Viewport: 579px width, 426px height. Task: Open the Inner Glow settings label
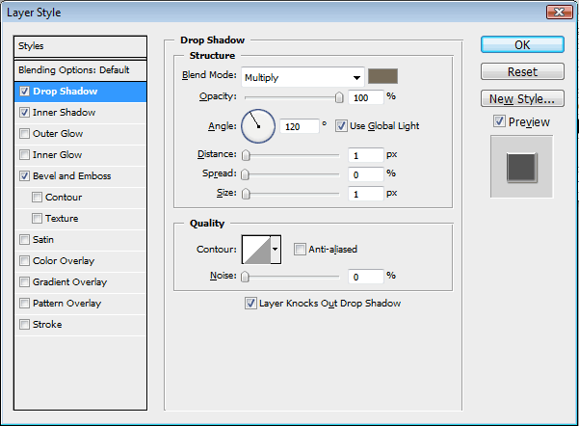pos(57,154)
